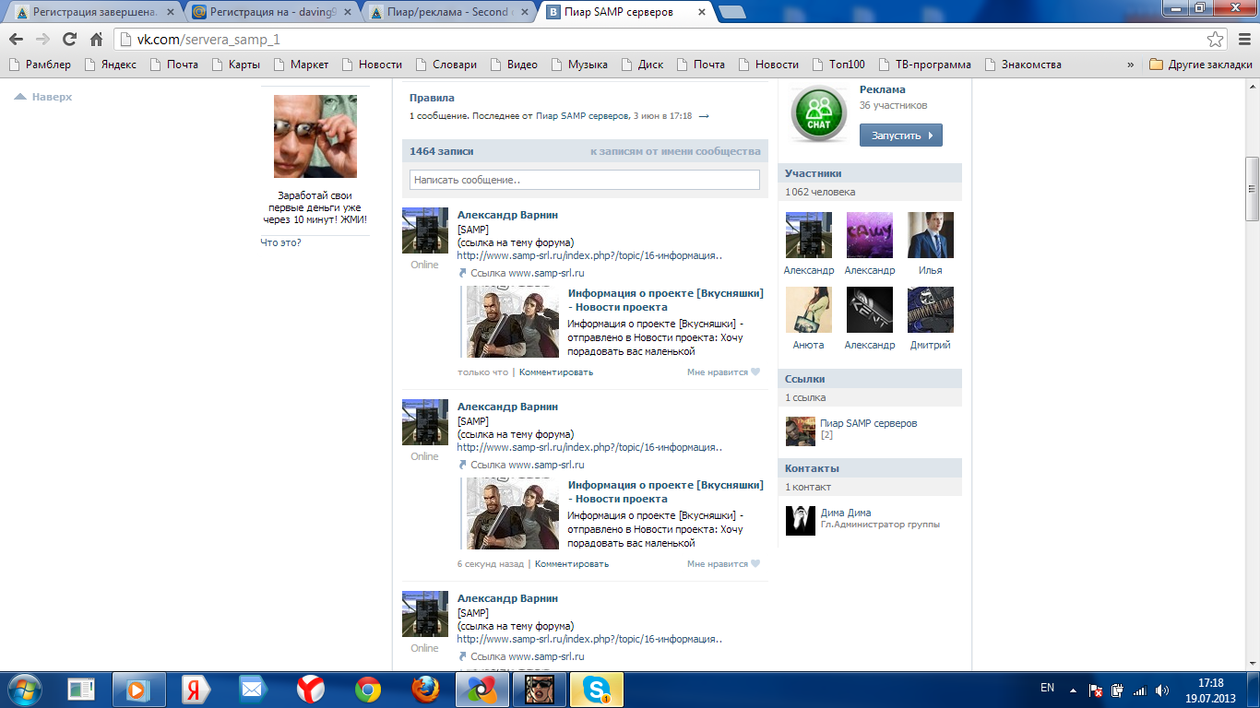Open member Дмитрий's avatar

tap(931, 310)
